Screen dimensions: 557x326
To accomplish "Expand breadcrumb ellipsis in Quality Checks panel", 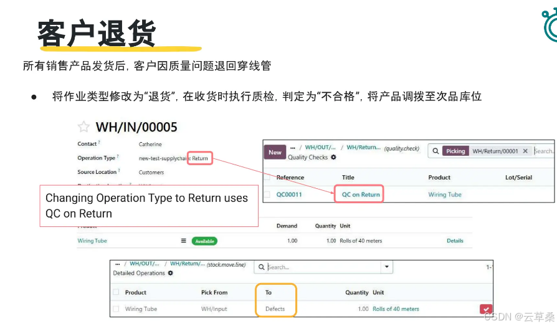I will click(293, 148).
